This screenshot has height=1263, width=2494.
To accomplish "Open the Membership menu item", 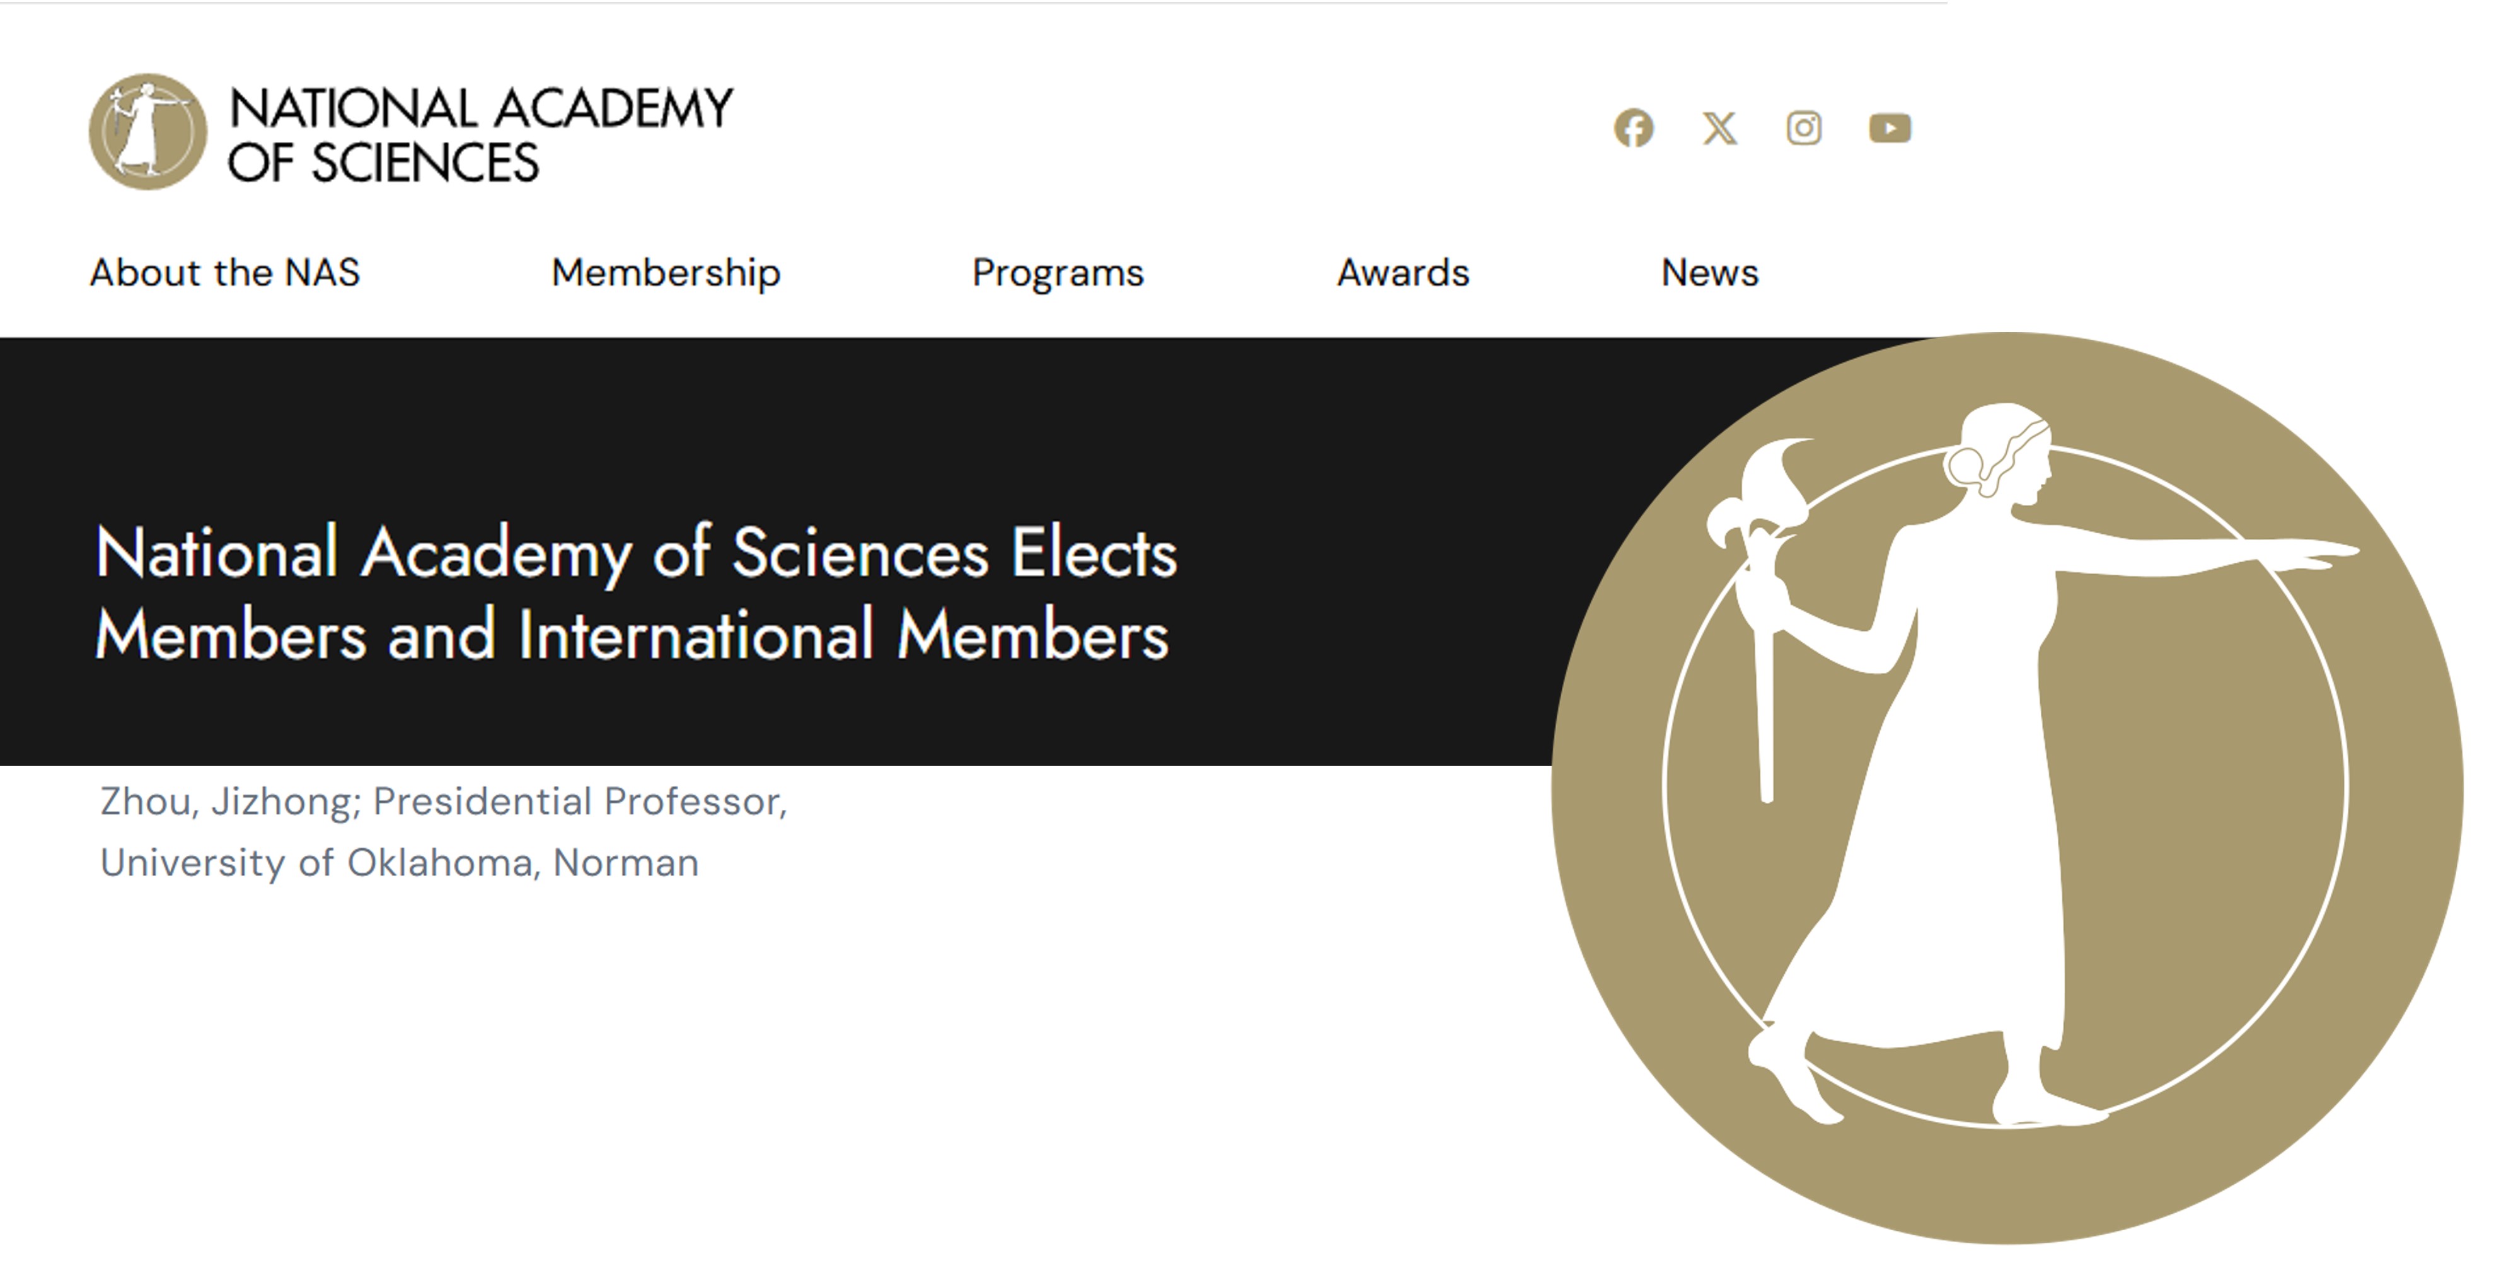I will pos(666,273).
